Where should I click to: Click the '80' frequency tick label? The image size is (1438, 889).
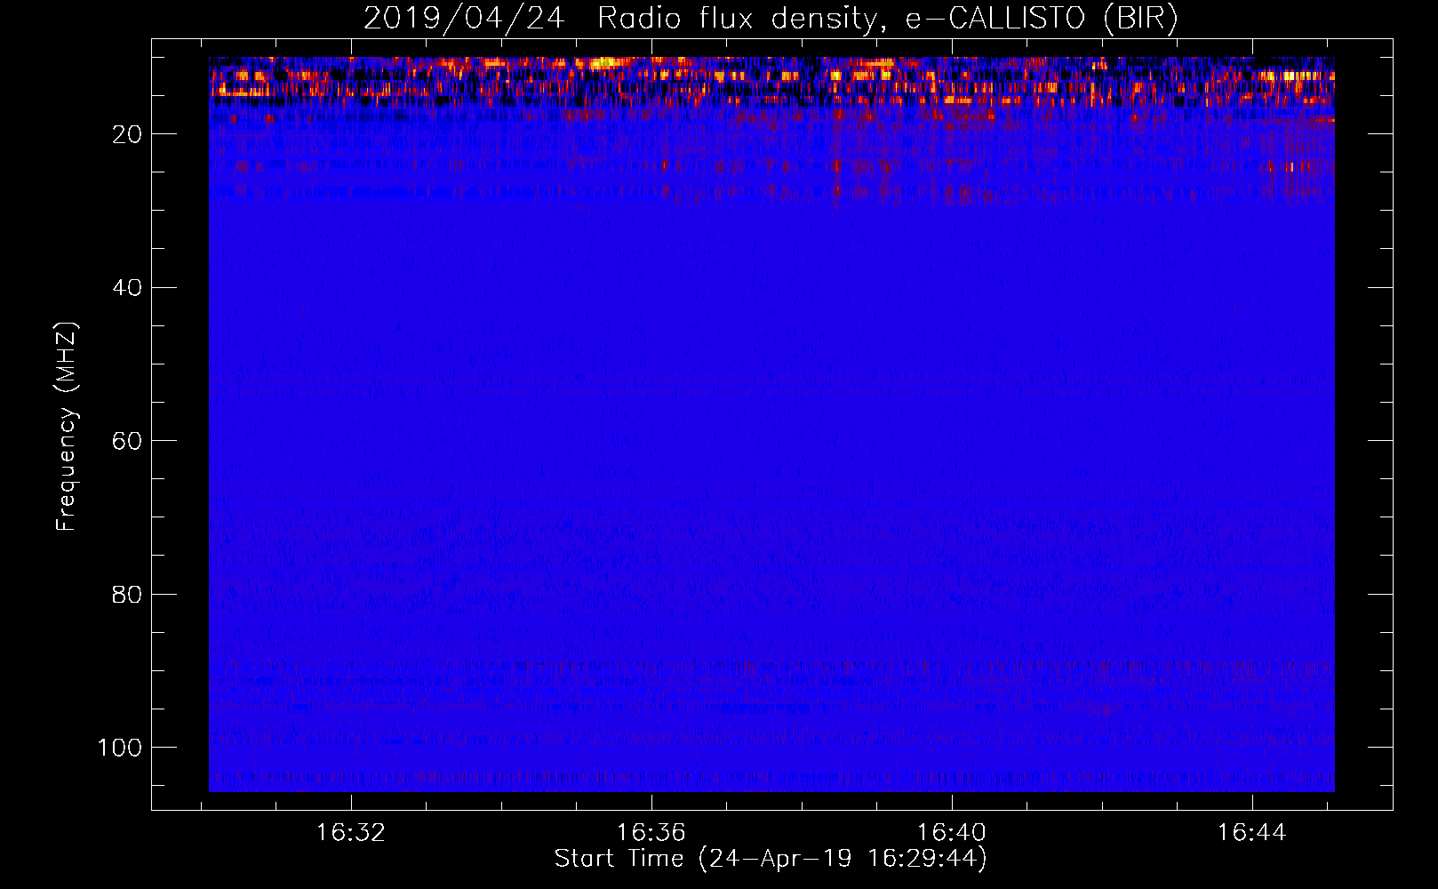click(x=127, y=595)
